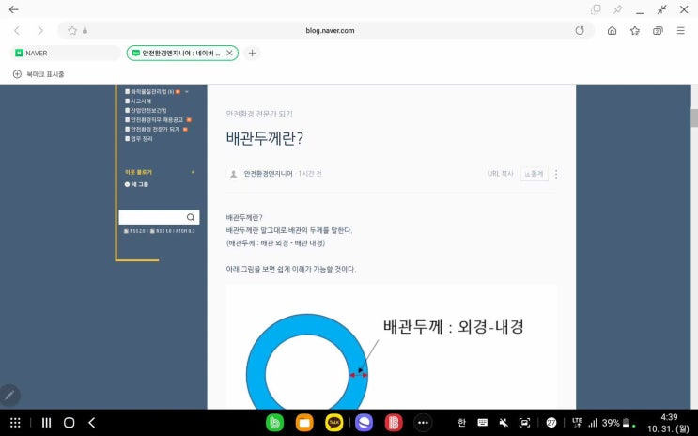Screen dimensions: 698x436
Task: Expand the 이웃 블로거 section
Action: (x=193, y=172)
